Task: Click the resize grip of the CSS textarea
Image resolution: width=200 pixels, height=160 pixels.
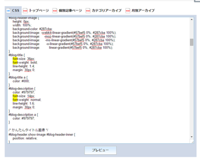Action: click(x=192, y=142)
